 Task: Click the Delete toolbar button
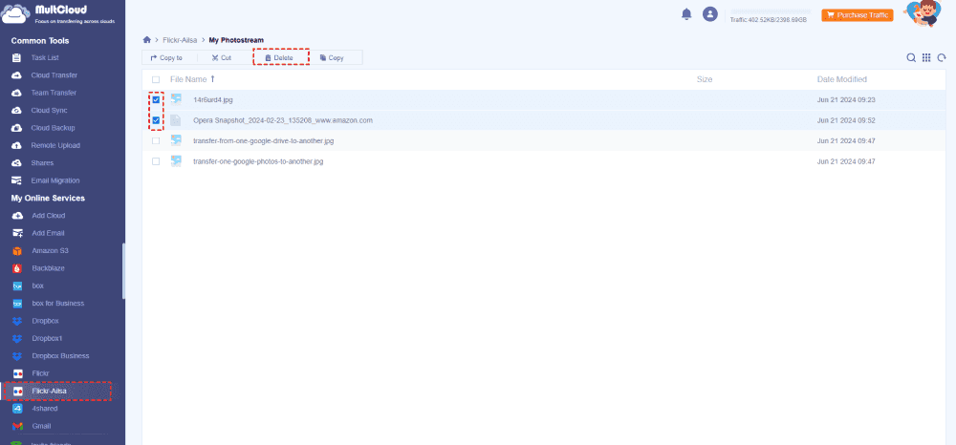(x=280, y=58)
